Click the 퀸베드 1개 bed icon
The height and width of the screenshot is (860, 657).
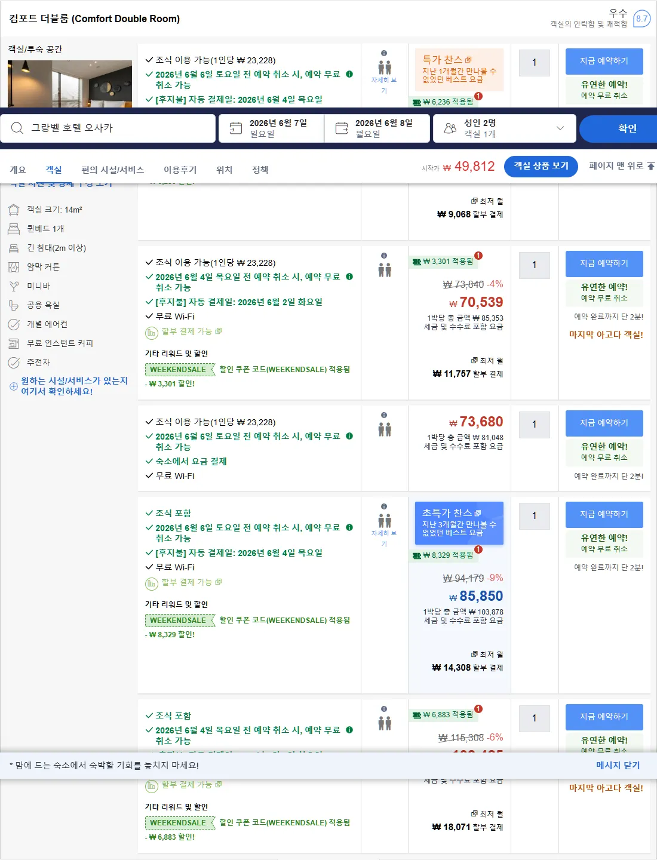(x=14, y=229)
